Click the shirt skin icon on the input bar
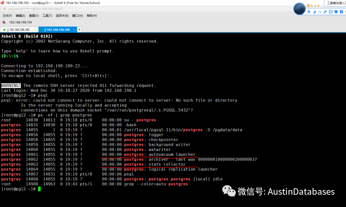The height and width of the screenshot is (207, 346). (336, 12)
